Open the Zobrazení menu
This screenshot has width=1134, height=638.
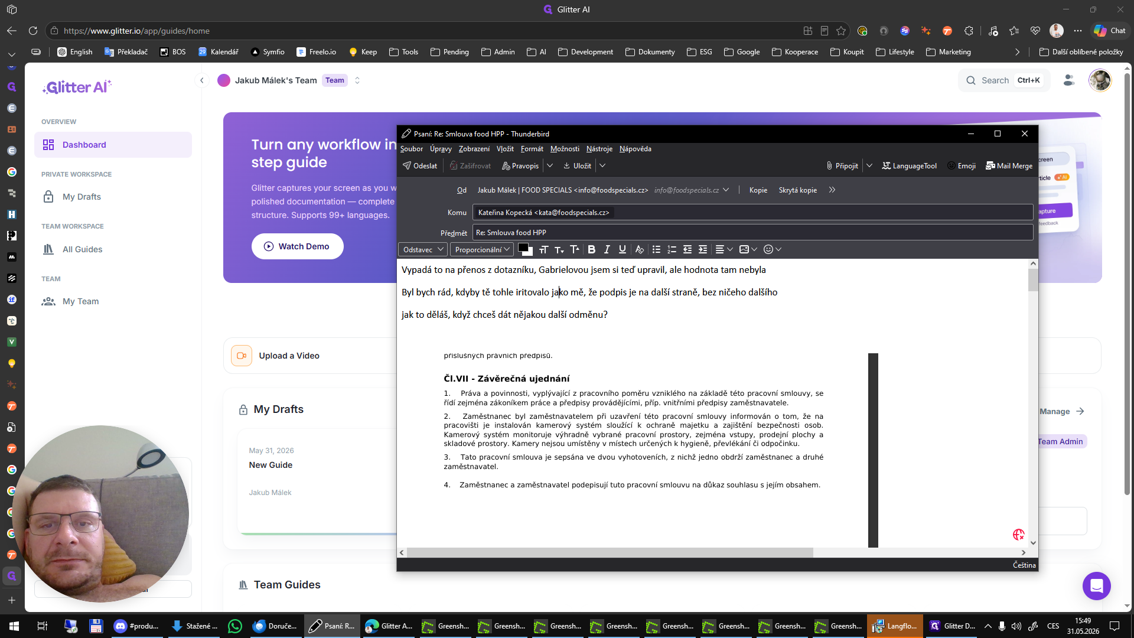pyautogui.click(x=474, y=149)
